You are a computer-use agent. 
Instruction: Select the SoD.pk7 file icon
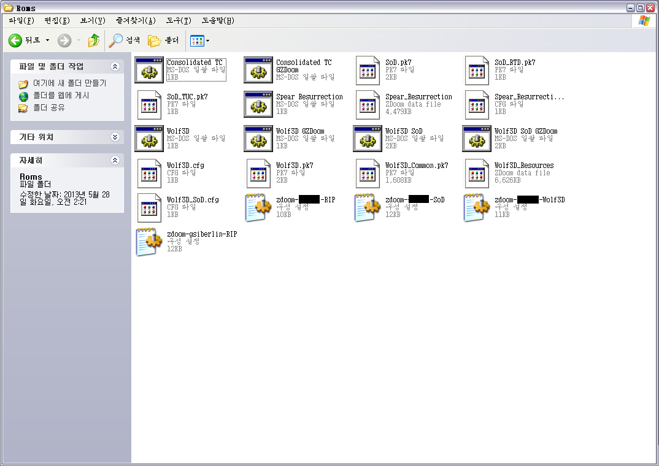(368, 70)
